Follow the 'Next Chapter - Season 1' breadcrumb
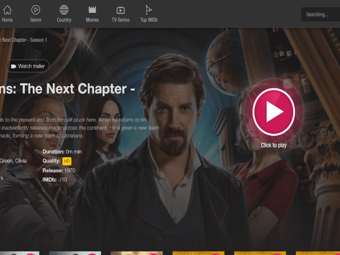Image resolution: width=340 pixels, height=255 pixels. click(23, 40)
